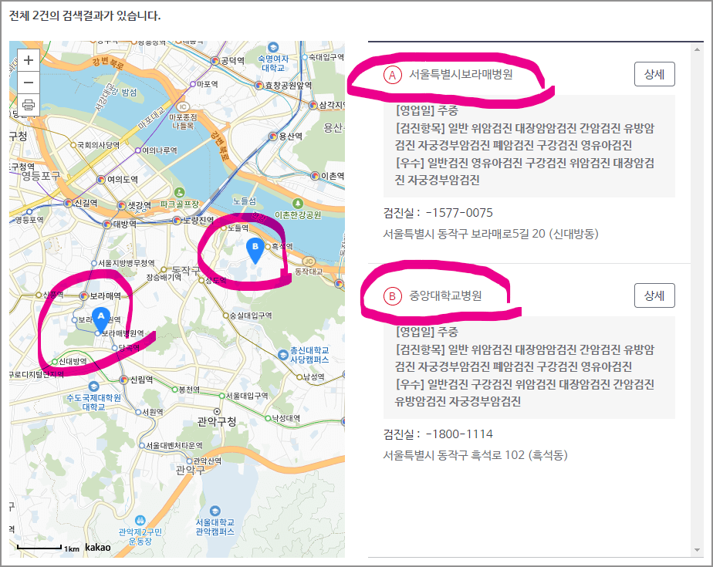713x567 pixels.
Task: Click address 서울특별시 동작구 흑석로 102 (흑석동)
Action: click(475, 455)
